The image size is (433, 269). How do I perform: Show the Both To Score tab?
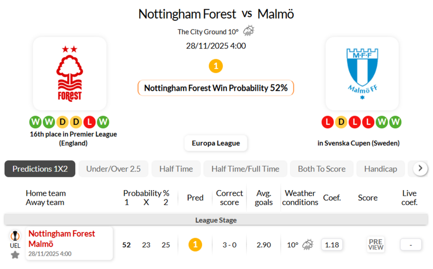coord(322,169)
